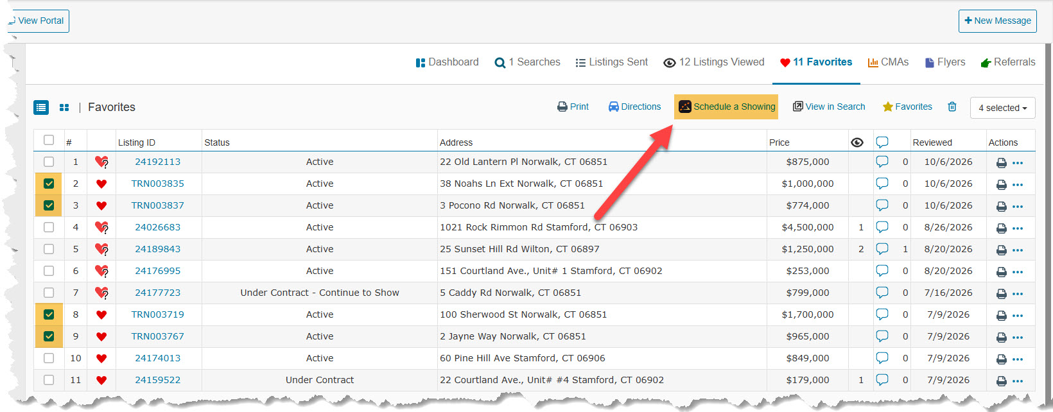This screenshot has width=1053, height=412.
Task: Toggle the select-all checkbox in header
Action: coord(49,140)
